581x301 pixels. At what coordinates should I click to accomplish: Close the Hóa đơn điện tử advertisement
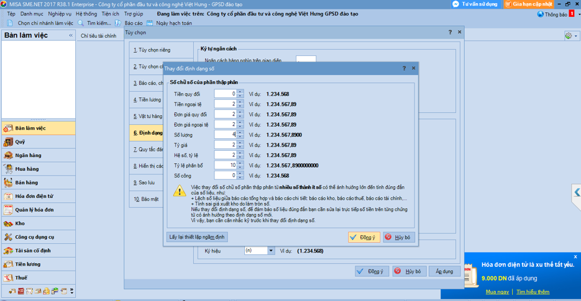pyautogui.click(x=575, y=256)
